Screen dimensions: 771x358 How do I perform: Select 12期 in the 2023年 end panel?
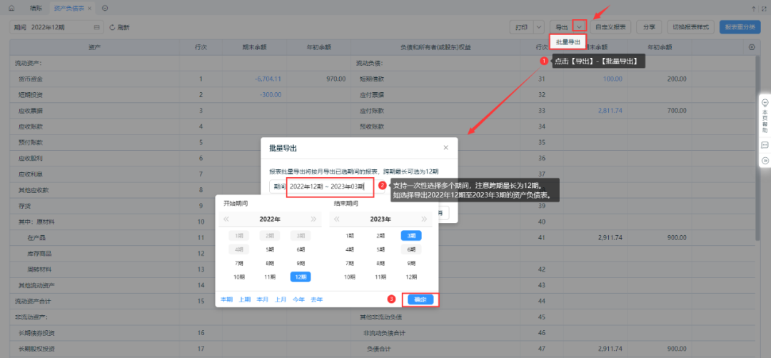point(411,277)
